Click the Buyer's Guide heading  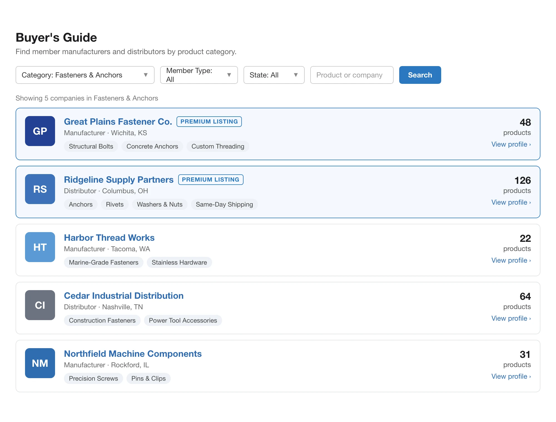(x=56, y=37)
